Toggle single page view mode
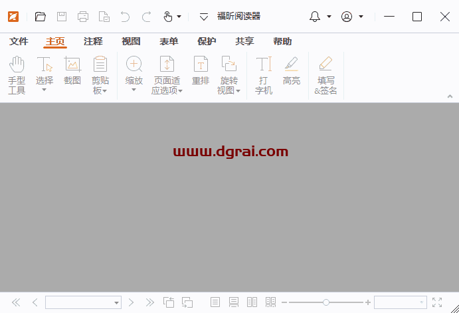Screen dimensions: 459x313 tap(215, 302)
